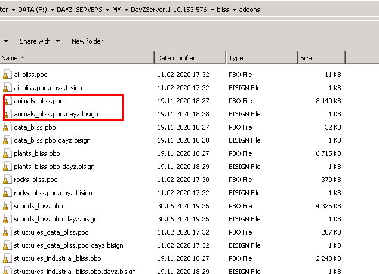This screenshot has width=379, height=274.
Task: Sort by the Type column header
Action: tap(261, 58)
